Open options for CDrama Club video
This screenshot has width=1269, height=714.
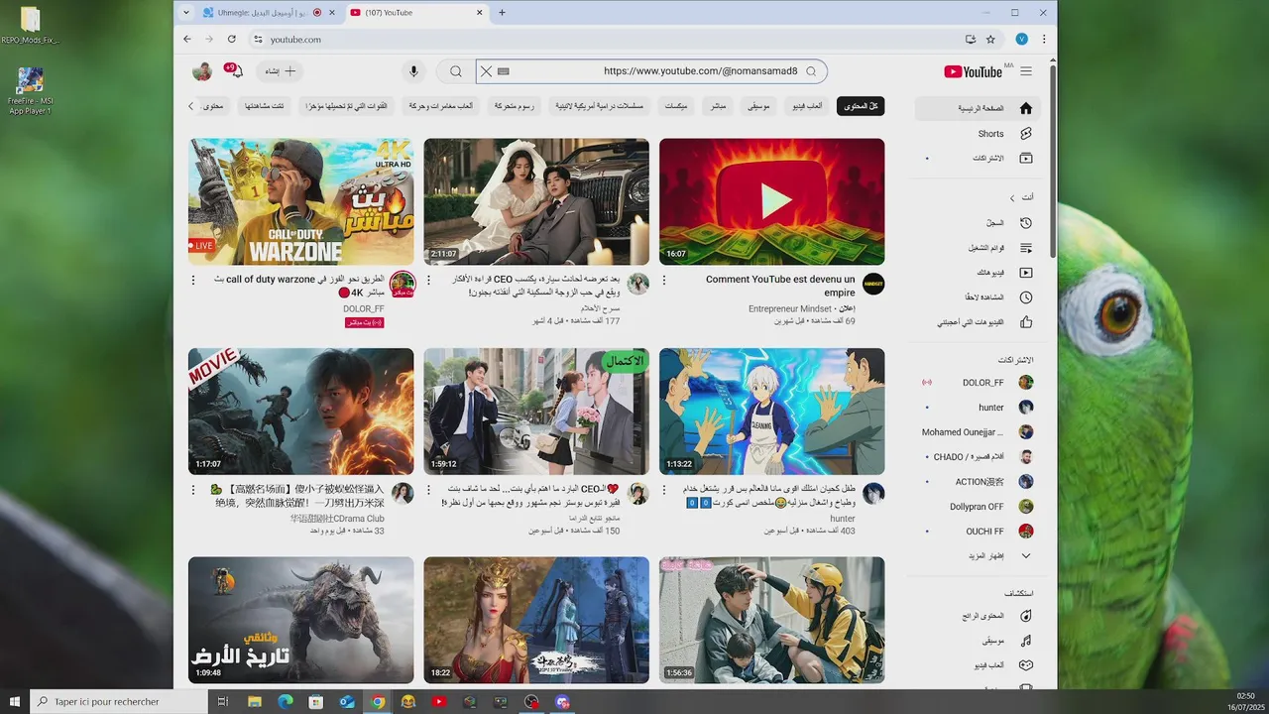click(193, 489)
